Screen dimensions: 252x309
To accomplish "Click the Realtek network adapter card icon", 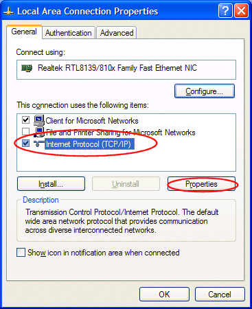I will pos(27,68).
